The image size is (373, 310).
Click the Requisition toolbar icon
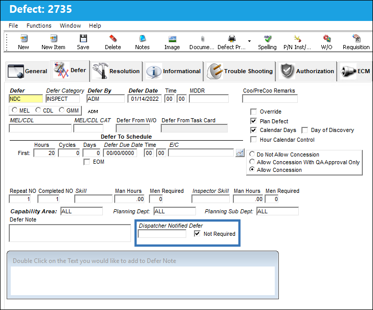tap(356, 38)
